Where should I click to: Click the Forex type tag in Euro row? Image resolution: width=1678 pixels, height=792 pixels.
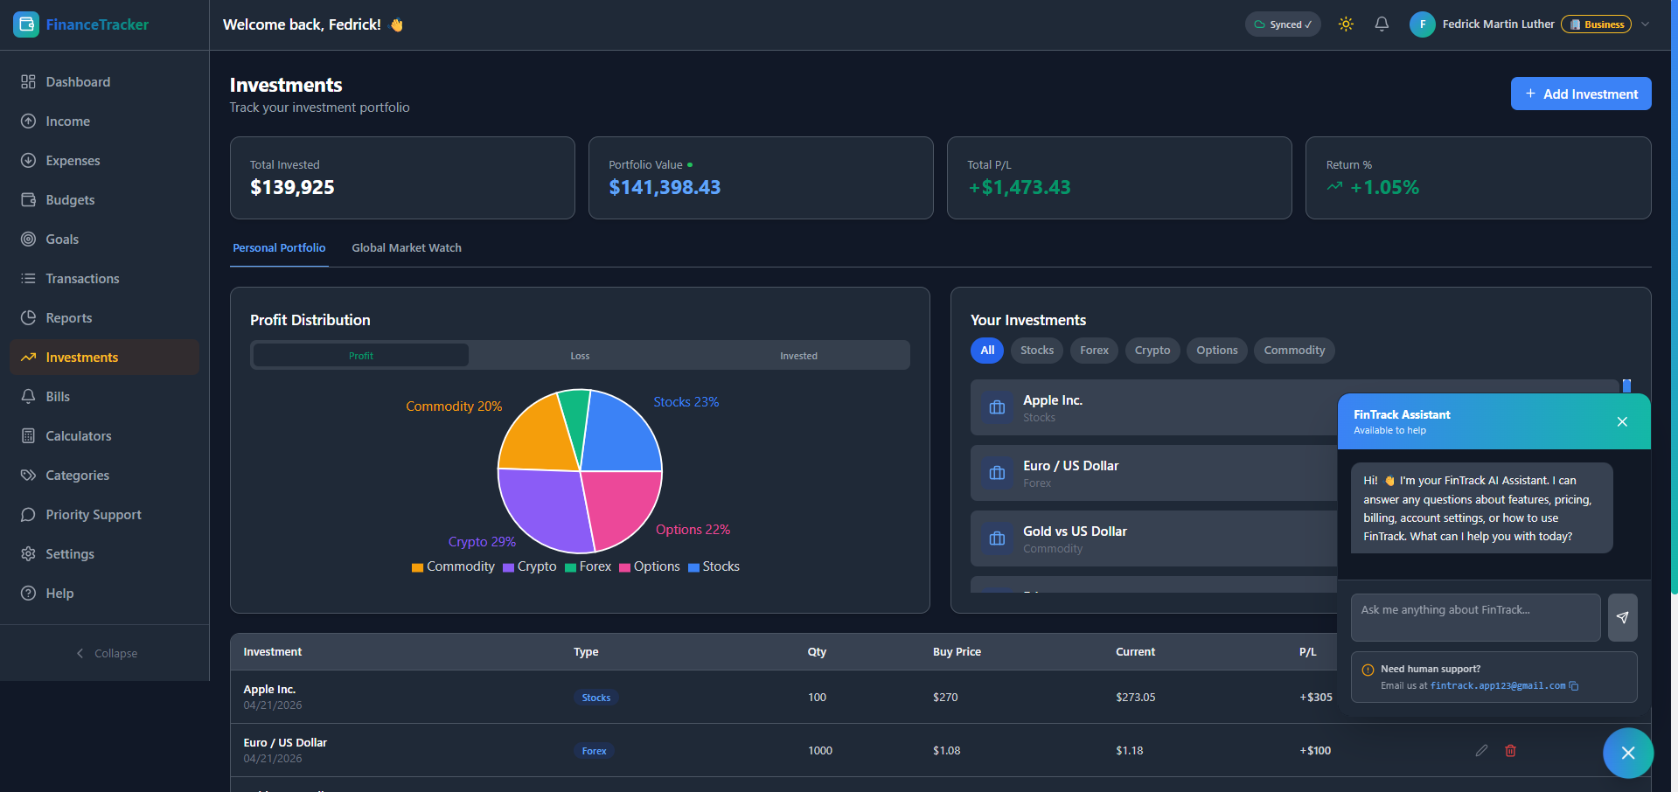(x=595, y=751)
